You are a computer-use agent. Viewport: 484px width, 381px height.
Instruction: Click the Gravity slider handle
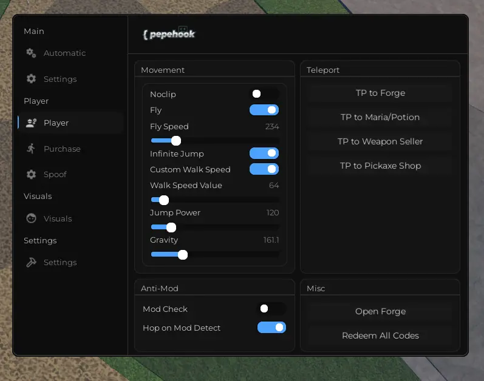coord(182,255)
